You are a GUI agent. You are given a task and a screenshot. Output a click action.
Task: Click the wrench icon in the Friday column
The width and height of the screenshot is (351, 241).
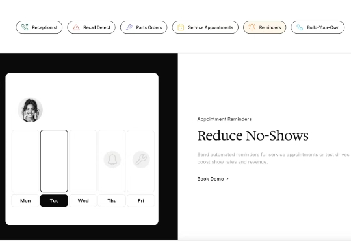pyautogui.click(x=141, y=159)
